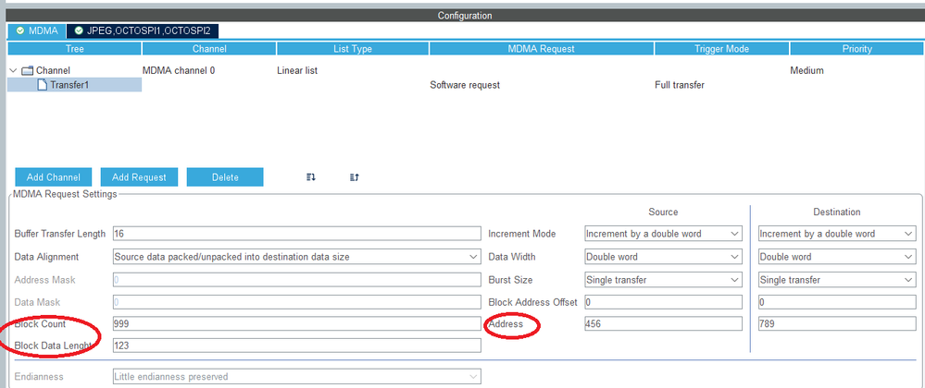Click the Tree column header
925x388 pixels.
74,49
